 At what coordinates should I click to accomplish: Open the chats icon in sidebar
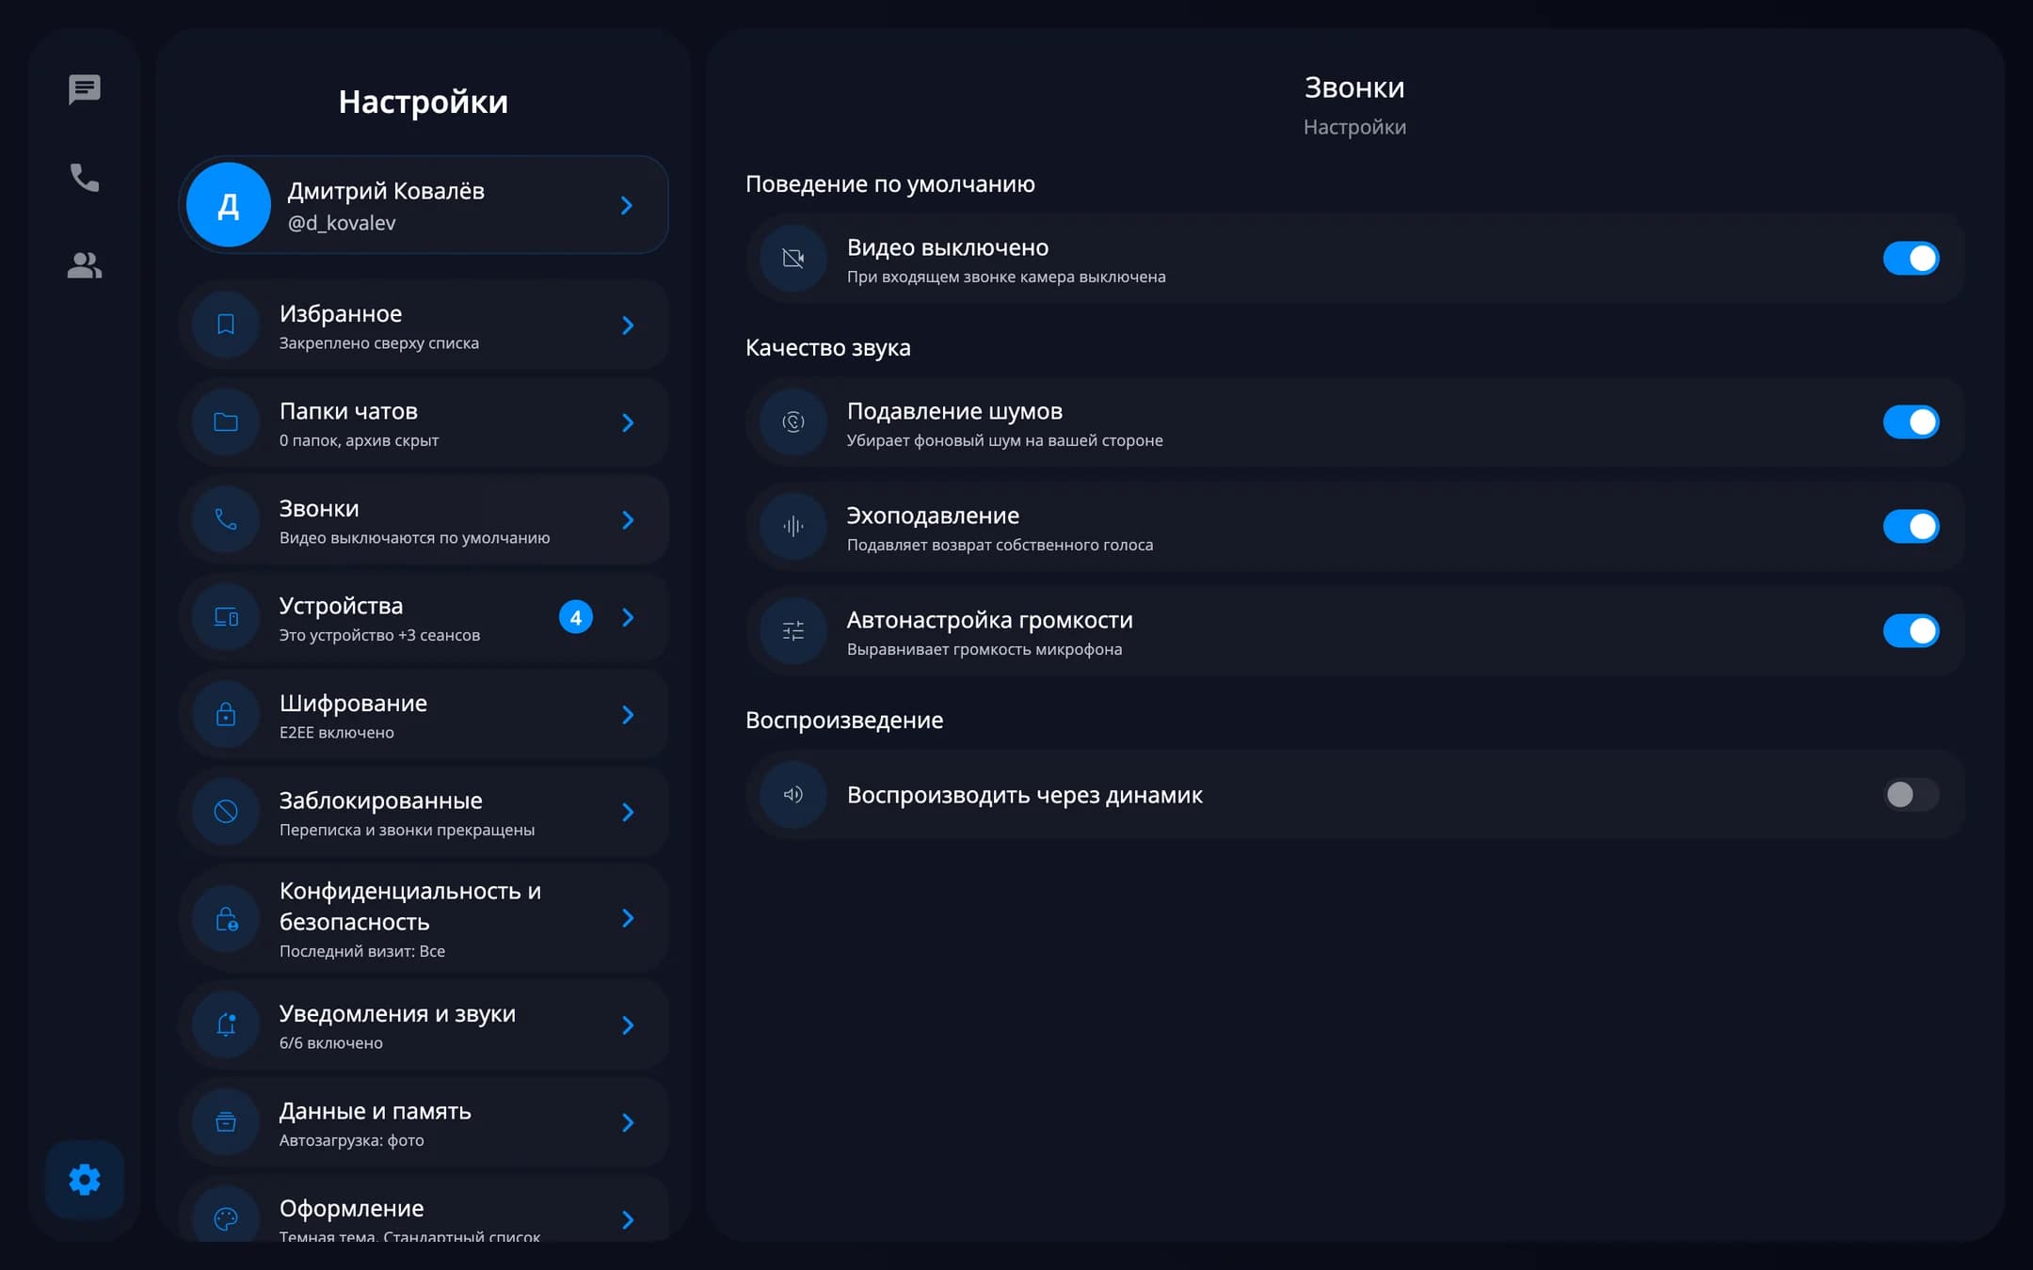(x=85, y=89)
